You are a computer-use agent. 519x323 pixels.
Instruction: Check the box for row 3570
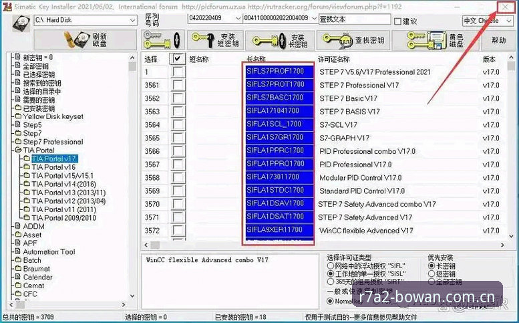pos(178,204)
